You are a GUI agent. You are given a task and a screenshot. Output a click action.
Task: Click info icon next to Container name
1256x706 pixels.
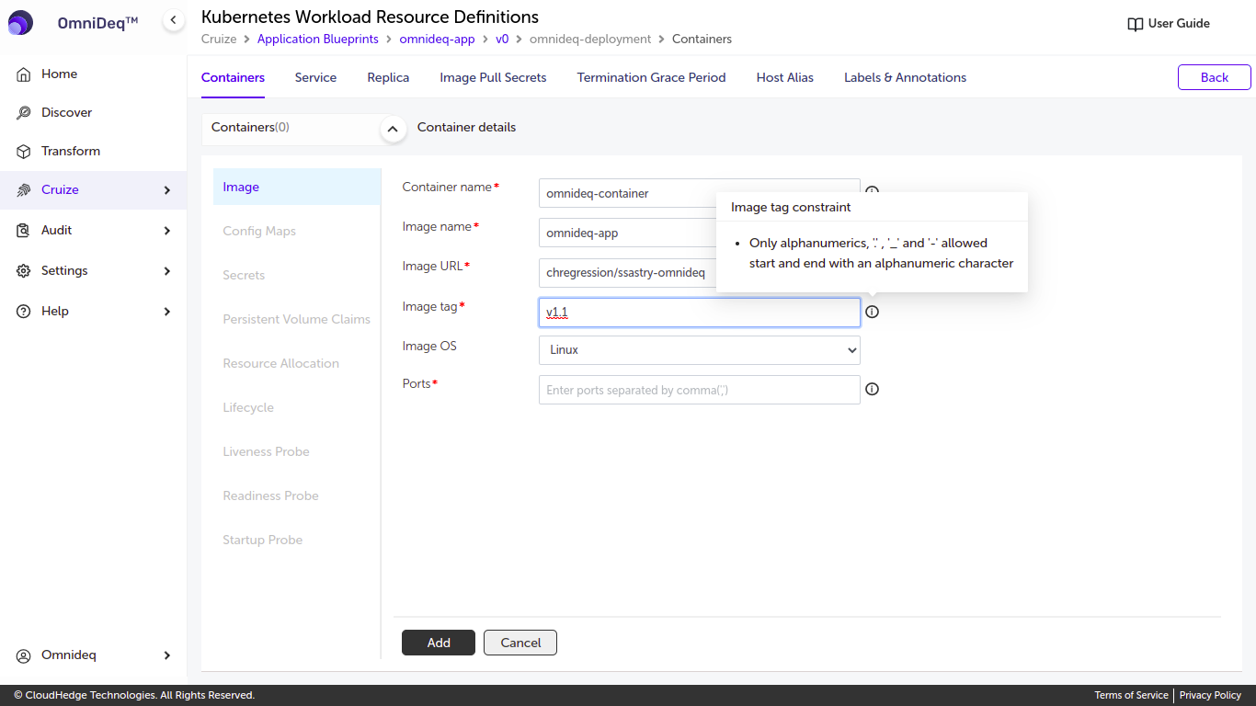[873, 190]
